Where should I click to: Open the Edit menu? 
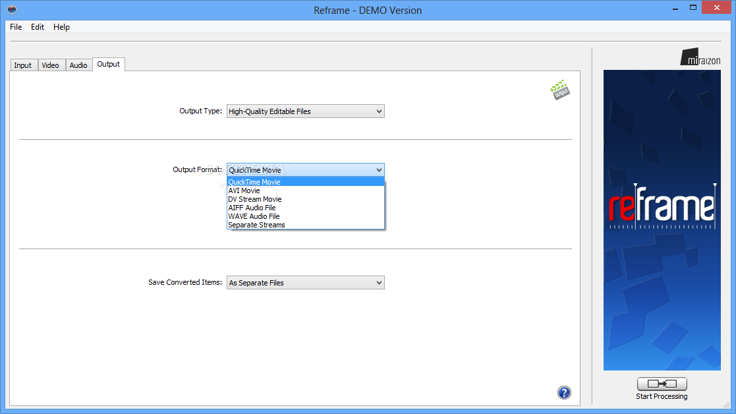38,27
